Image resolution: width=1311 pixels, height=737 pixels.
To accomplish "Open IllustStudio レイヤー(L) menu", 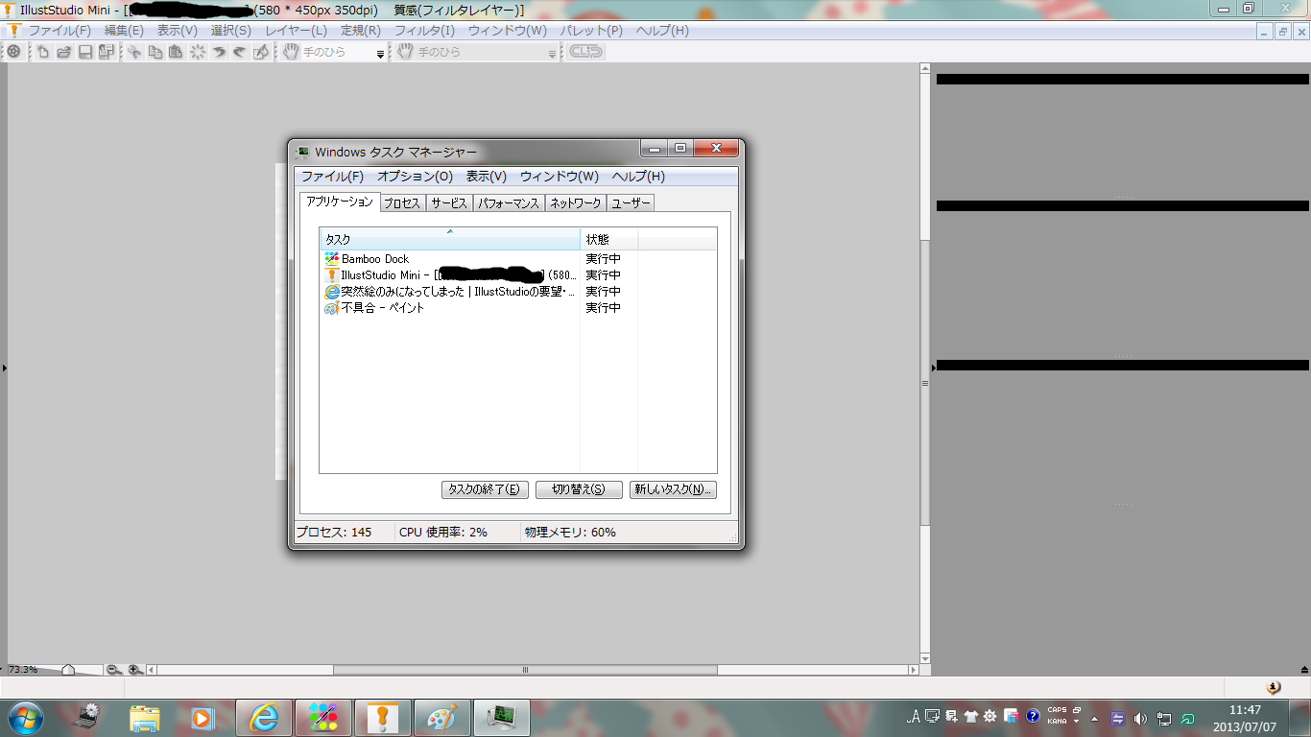I will [x=296, y=31].
